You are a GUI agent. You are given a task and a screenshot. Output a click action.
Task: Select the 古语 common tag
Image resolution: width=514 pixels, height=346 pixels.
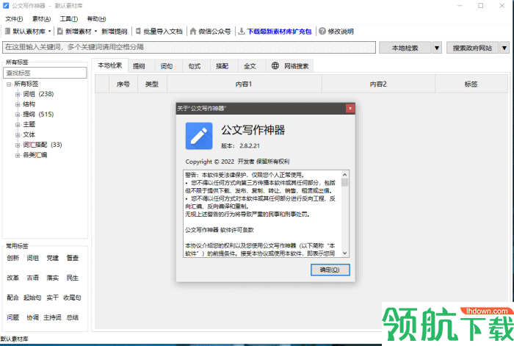click(x=33, y=278)
